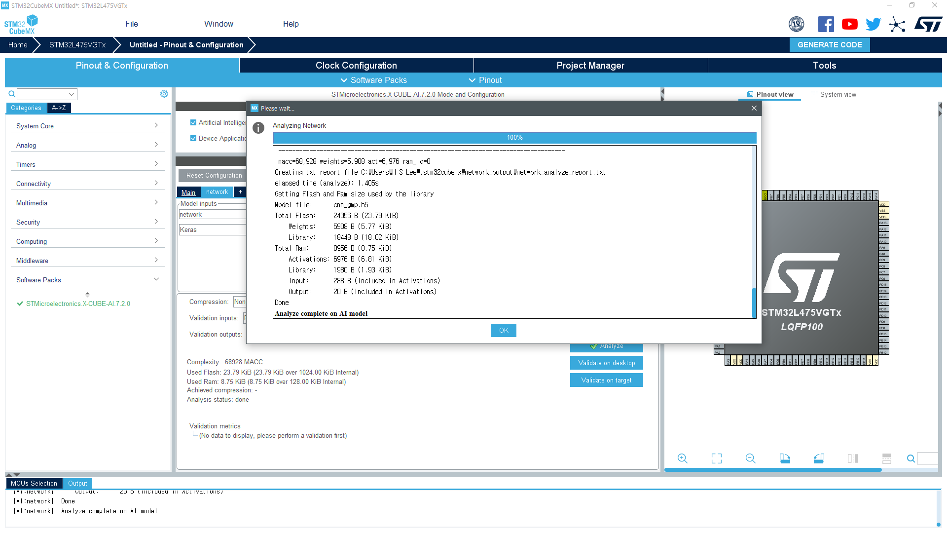This screenshot has height=533, width=947.
Task: Open the File menu
Action: [131, 24]
